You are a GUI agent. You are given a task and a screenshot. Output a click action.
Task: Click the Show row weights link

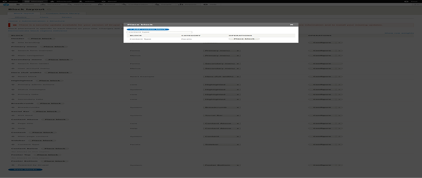click(399, 33)
